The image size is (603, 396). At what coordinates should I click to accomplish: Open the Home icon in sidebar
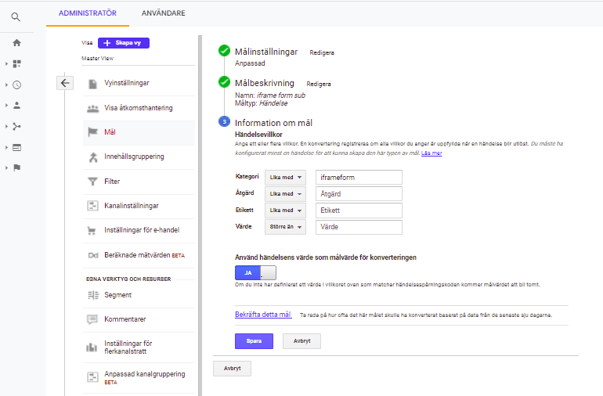click(x=16, y=43)
